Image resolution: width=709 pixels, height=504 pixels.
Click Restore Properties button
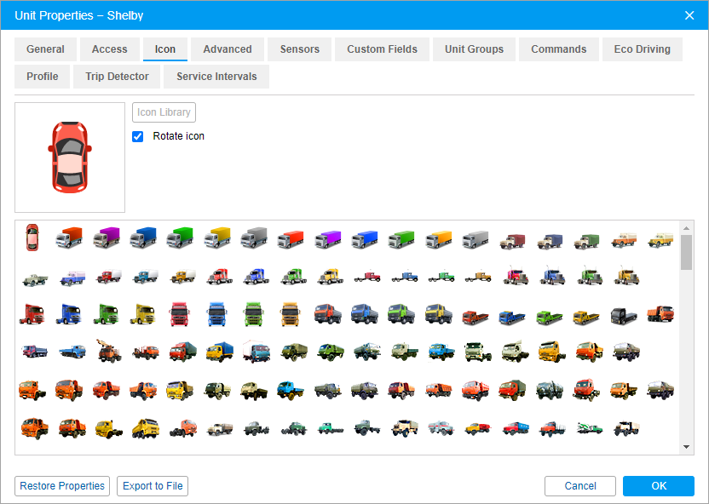tap(62, 486)
